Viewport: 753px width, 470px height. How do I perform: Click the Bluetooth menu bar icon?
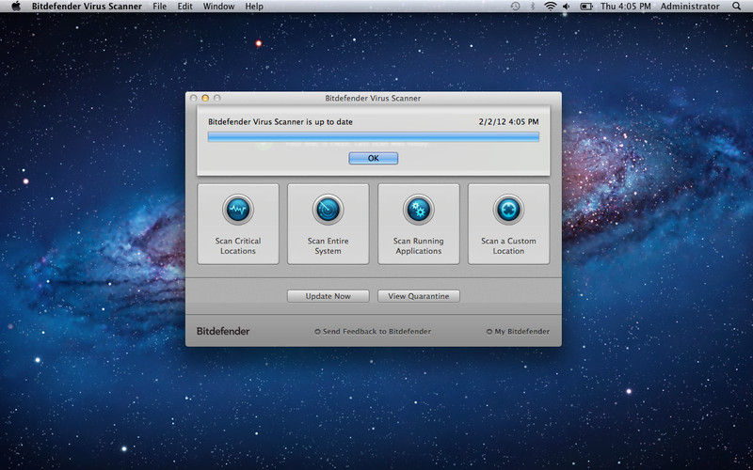coord(532,7)
